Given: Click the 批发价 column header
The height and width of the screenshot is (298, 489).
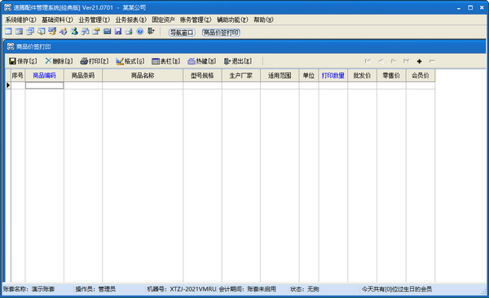Looking at the screenshot, I should pyautogui.click(x=362, y=76).
